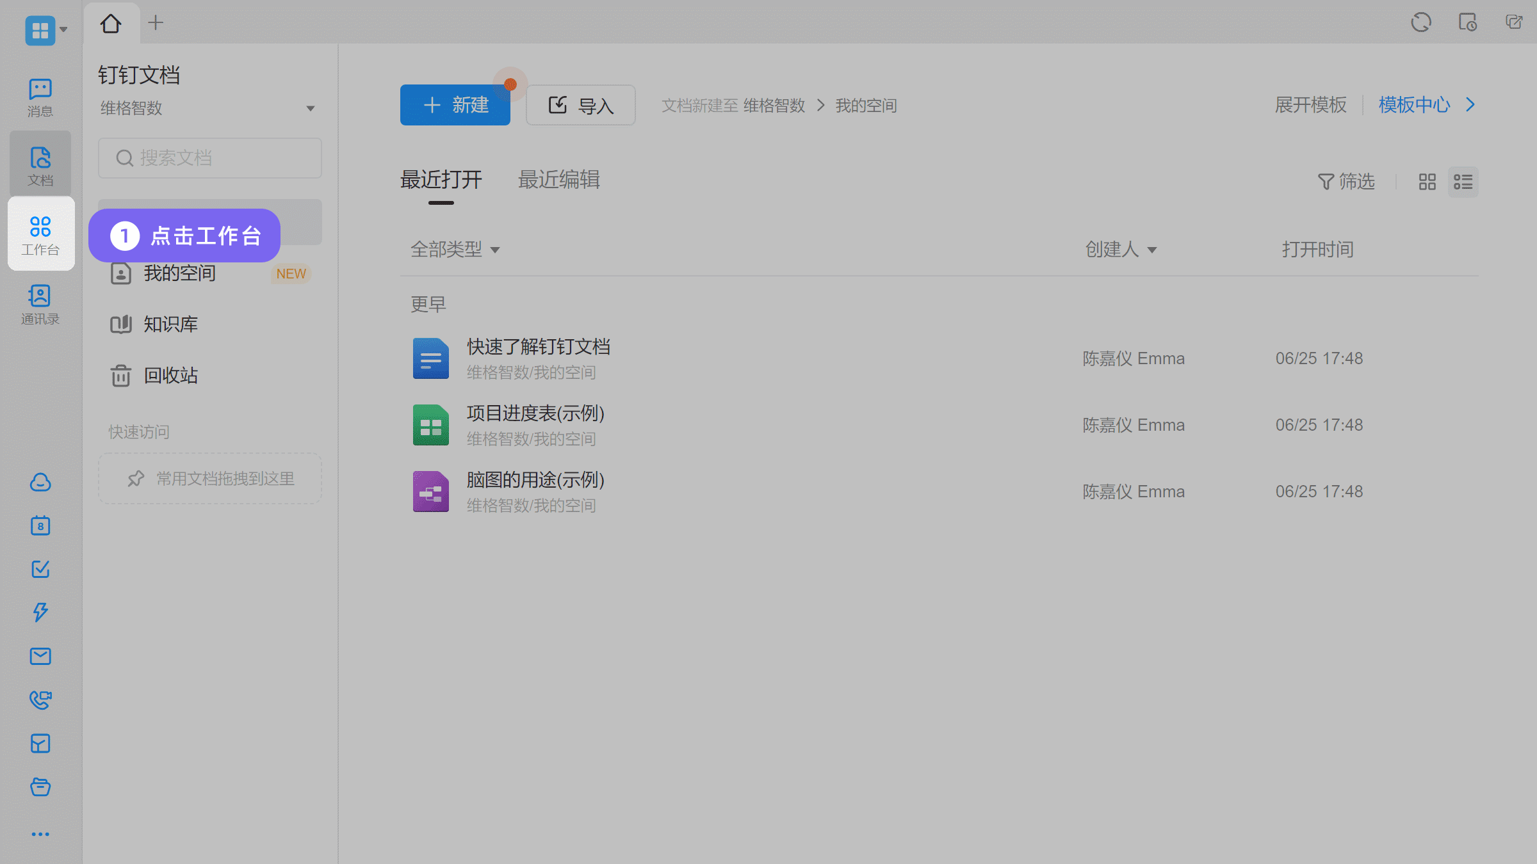Switch to the 最近编辑 tab

click(558, 180)
